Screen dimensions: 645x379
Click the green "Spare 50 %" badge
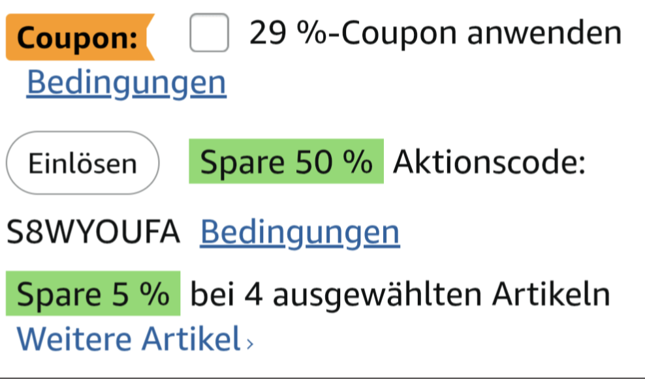pyautogui.click(x=286, y=162)
